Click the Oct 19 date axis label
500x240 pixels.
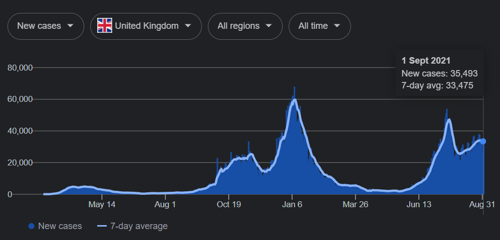pyautogui.click(x=229, y=204)
